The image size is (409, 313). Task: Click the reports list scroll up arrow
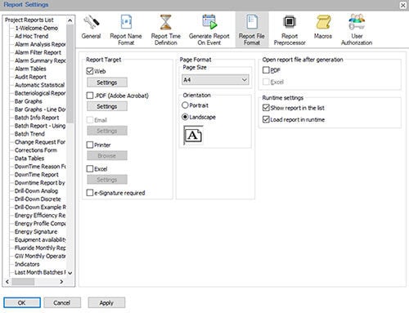tap(70, 20)
